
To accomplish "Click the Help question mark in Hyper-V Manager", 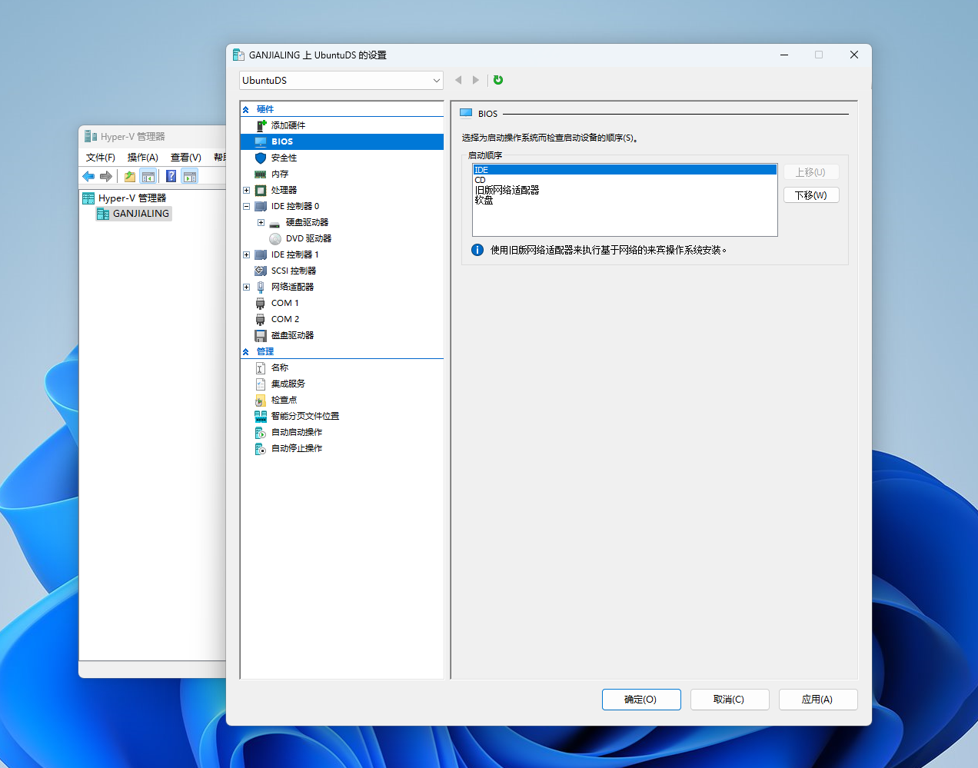I will pyautogui.click(x=171, y=176).
